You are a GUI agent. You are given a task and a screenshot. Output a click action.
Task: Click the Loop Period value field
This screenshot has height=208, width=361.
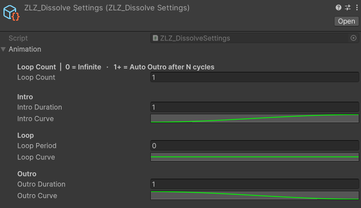pyautogui.click(x=254, y=145)
